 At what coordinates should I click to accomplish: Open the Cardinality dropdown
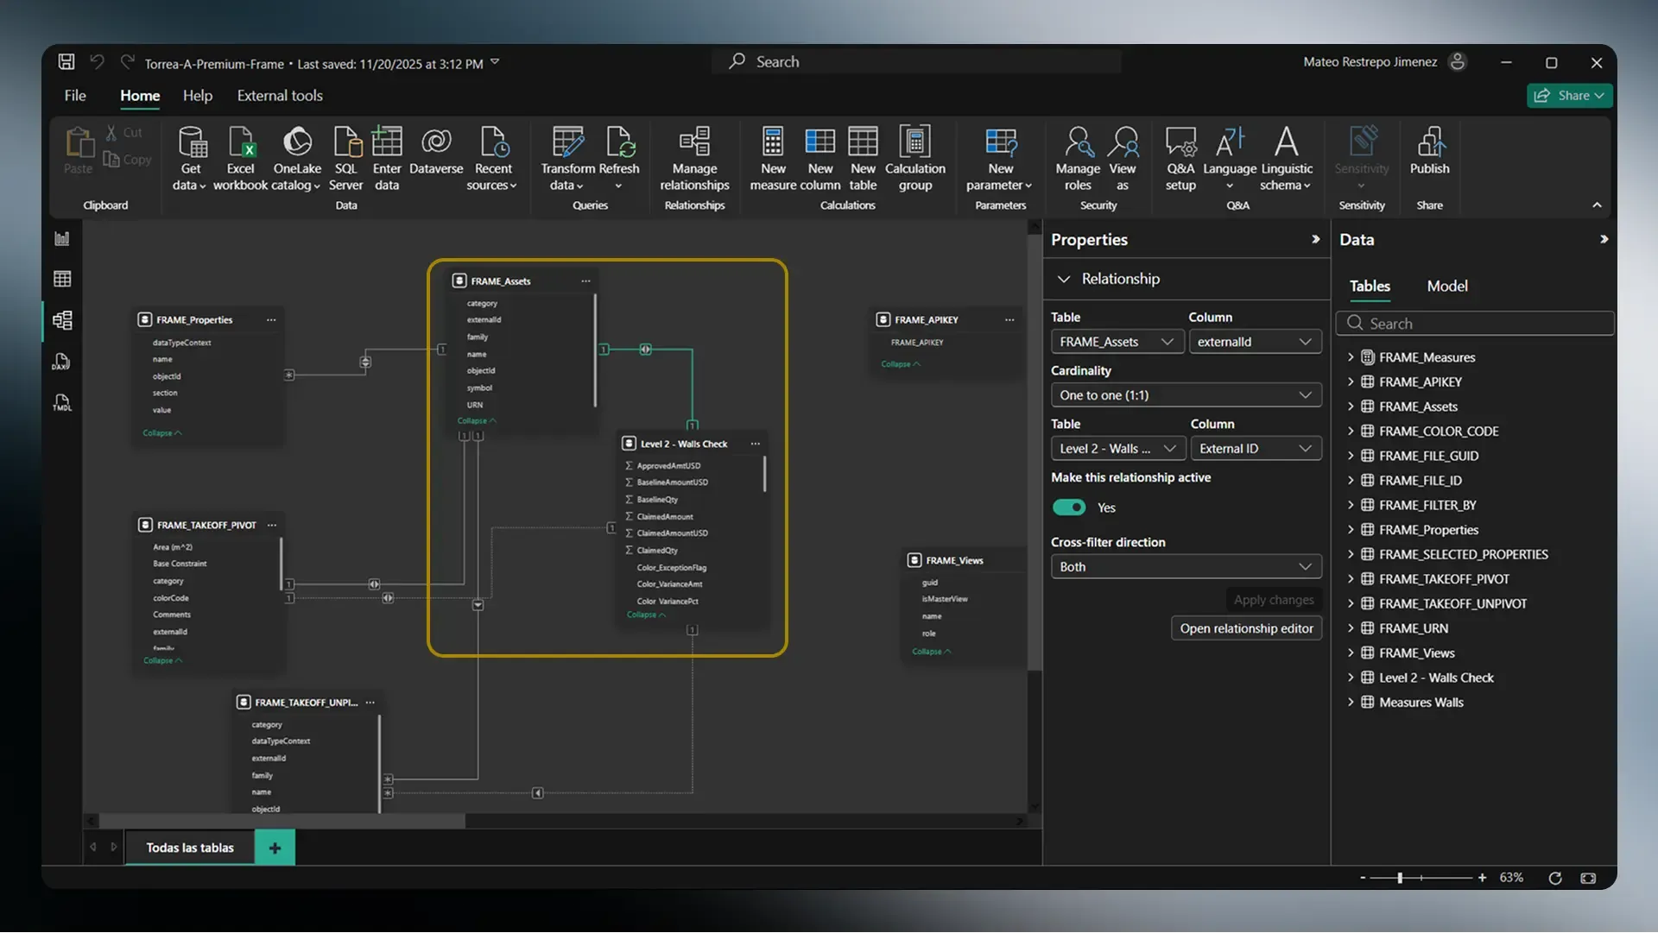(1186, 394)
